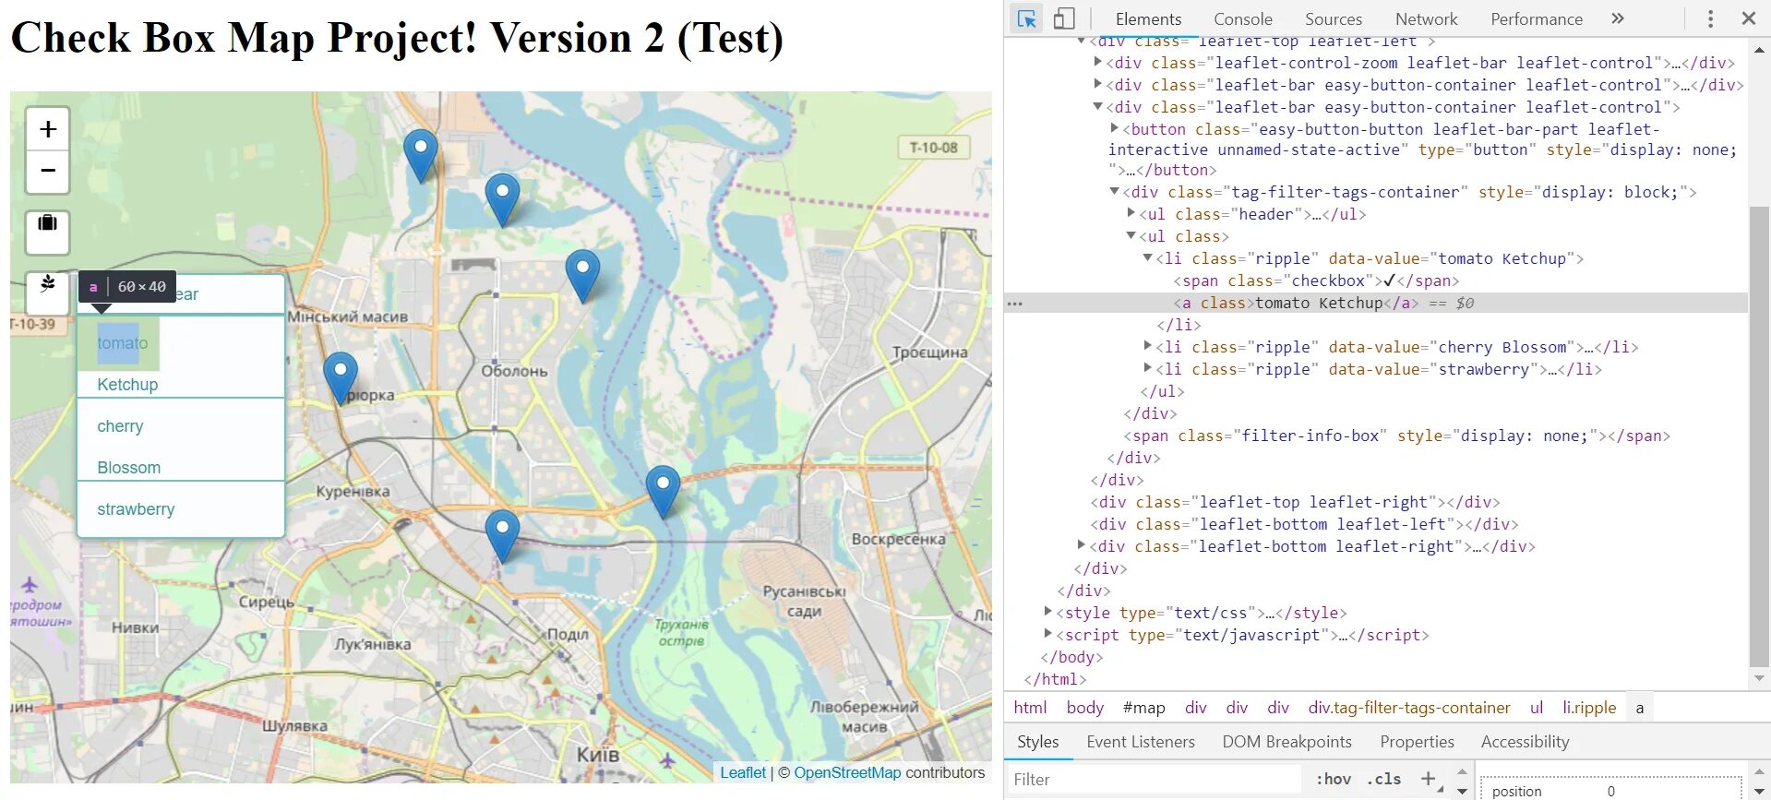Viewport: 1771px width, 800px height.
Task: Toggle .cls class editor
Action: click(x=1382, y=779)
